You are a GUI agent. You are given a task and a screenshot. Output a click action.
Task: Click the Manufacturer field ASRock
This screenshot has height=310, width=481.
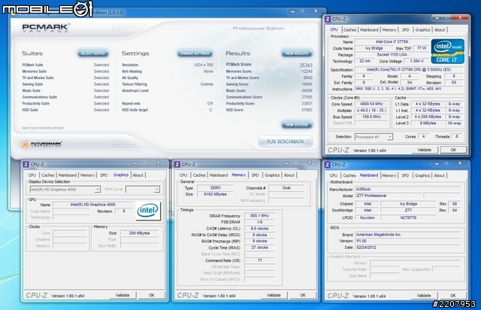[408, 190]
